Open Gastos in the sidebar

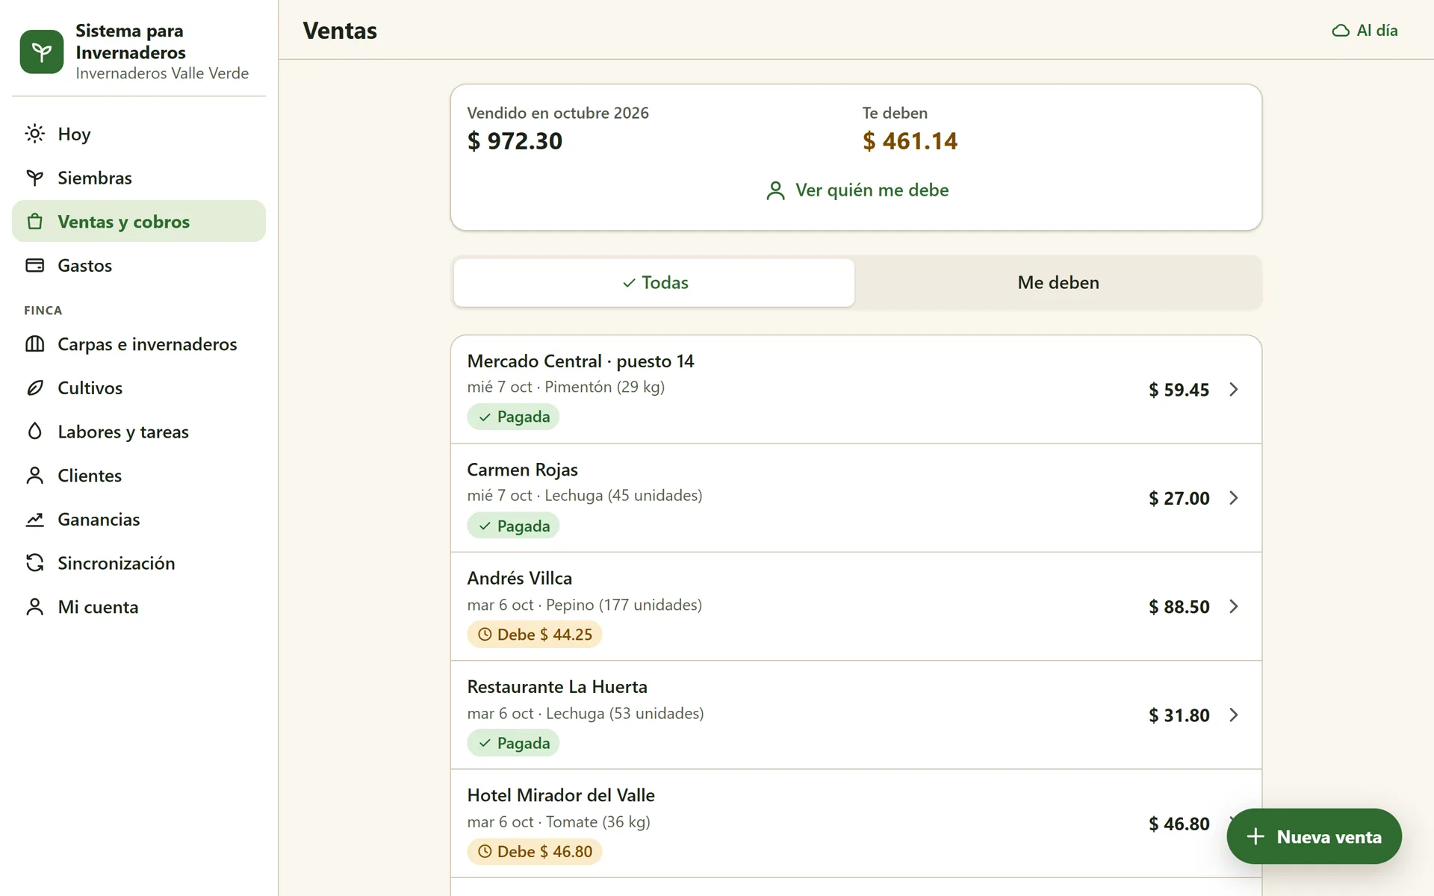point(139,265)
